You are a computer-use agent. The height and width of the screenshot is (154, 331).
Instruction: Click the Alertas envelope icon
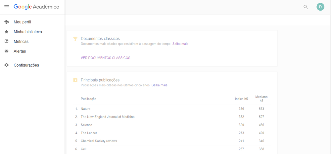tap(7, 51)
